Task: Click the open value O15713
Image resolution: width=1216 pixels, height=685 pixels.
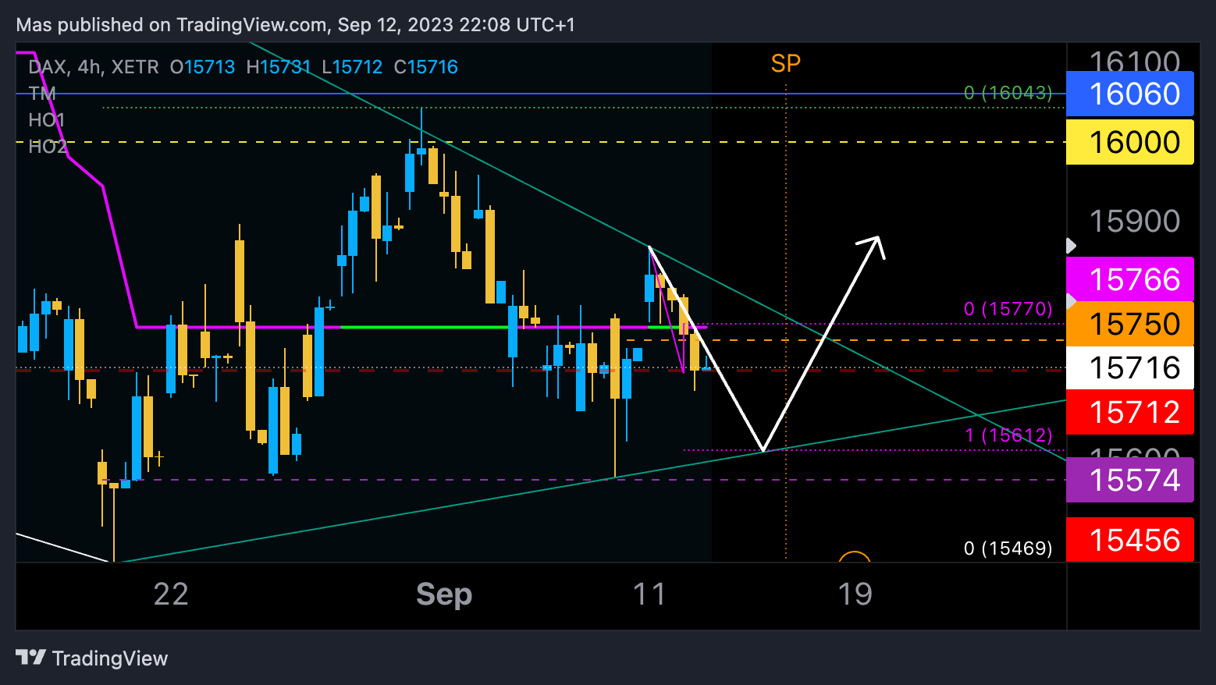Action: tap(202, 67)
